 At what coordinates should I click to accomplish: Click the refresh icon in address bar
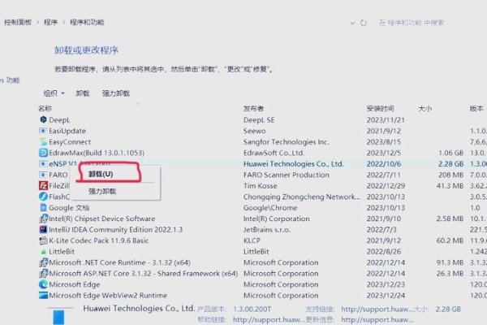click(364, 23)
